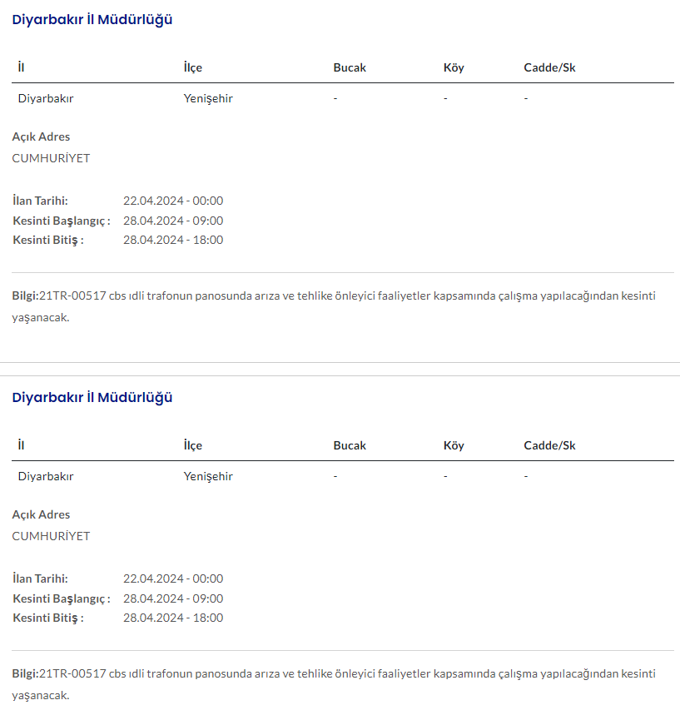
Task: Click the Cadde/Sk header in second table
Action: tap(549, 445)
